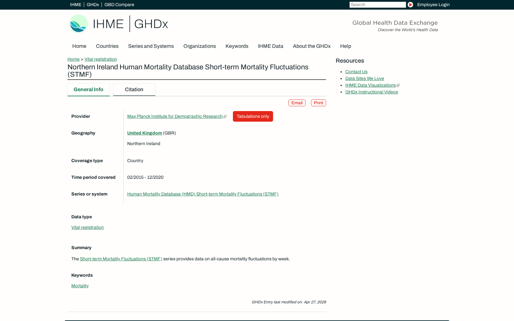This screenshot has width=514, height=321.
Task: Click the "Time period covered" label
Action: 93,177
